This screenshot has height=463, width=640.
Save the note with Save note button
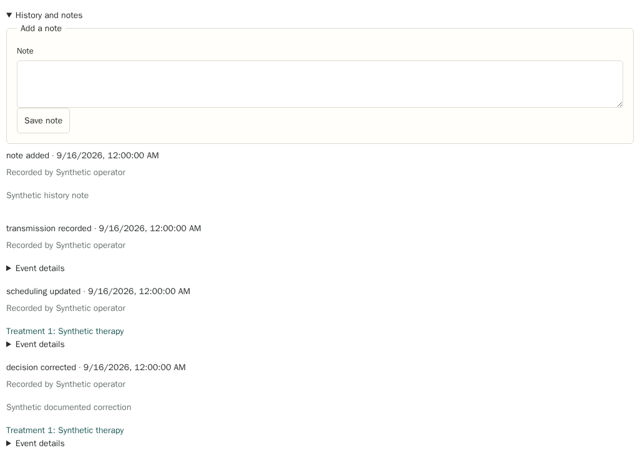tap(43, 121)
